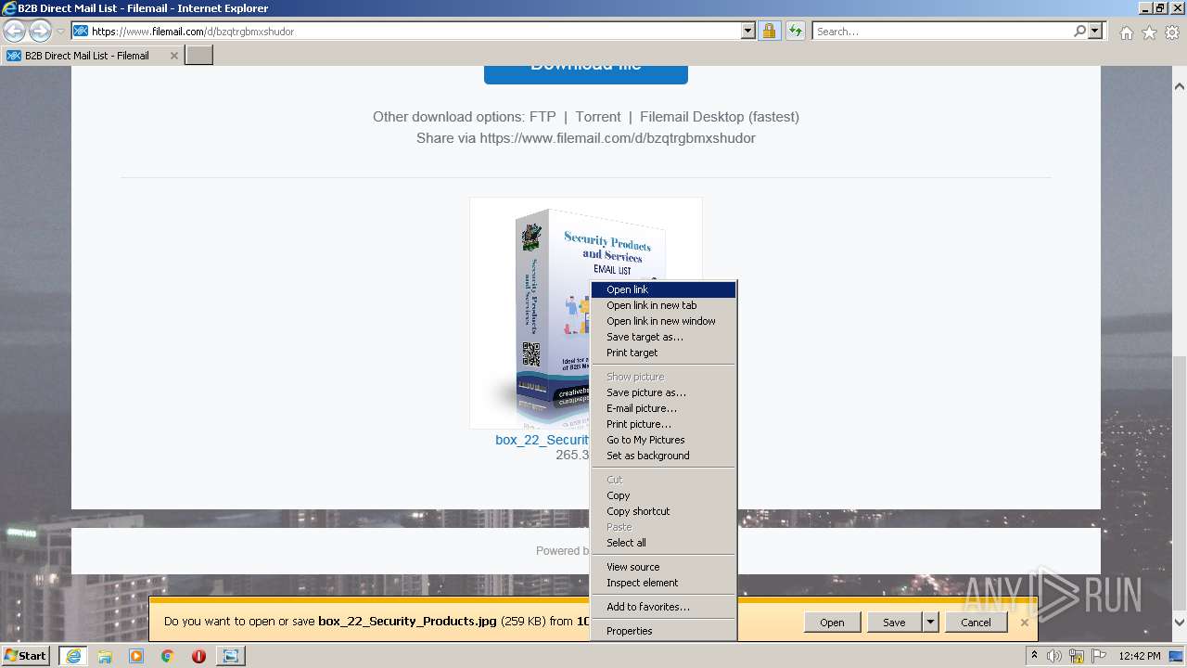
Task: Click the volume speaker tray icon
Action: (1054, 656)
